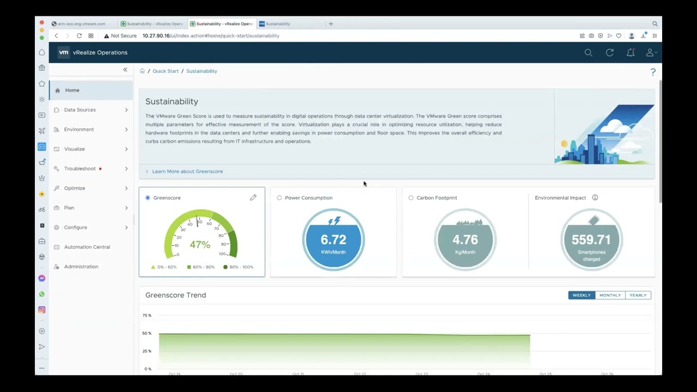This screenshot has height=392, width=697.
Task: Expand Visualize menu chevron
Action: pos(126,149)
